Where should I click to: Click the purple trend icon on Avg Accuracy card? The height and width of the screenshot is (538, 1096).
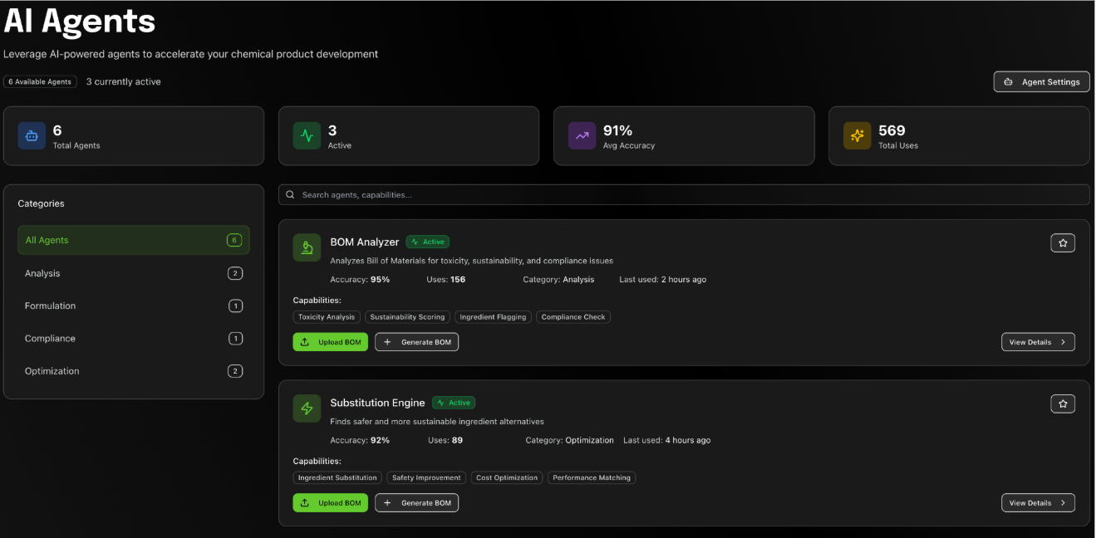point(582,135)
